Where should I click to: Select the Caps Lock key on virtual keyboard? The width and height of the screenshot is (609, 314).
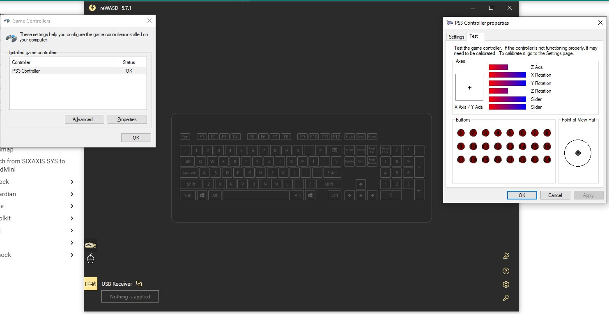[189, 173]
